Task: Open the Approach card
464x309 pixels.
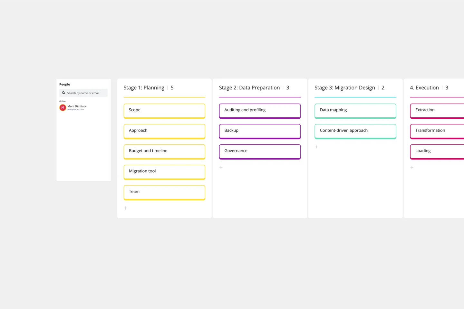Action: click(164, 132)
